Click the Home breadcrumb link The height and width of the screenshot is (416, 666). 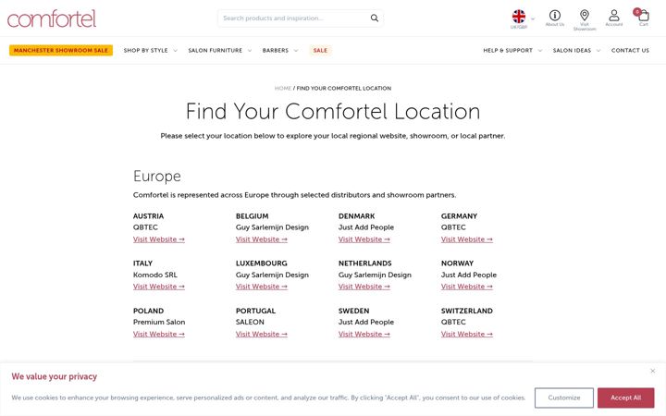pos(283,89)
